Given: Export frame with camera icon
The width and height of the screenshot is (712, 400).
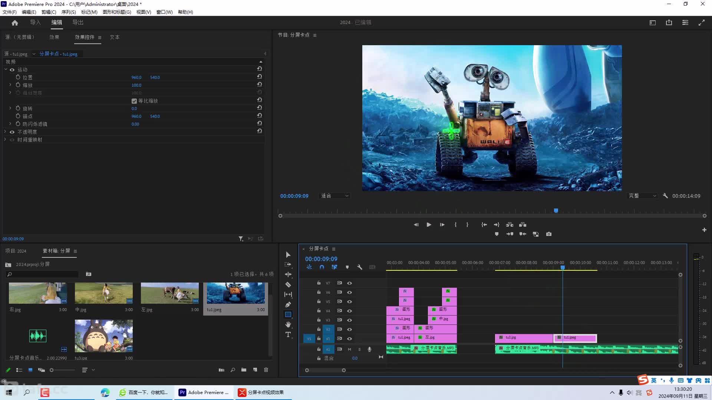Looking at the screenshot, I should point(549,234).
